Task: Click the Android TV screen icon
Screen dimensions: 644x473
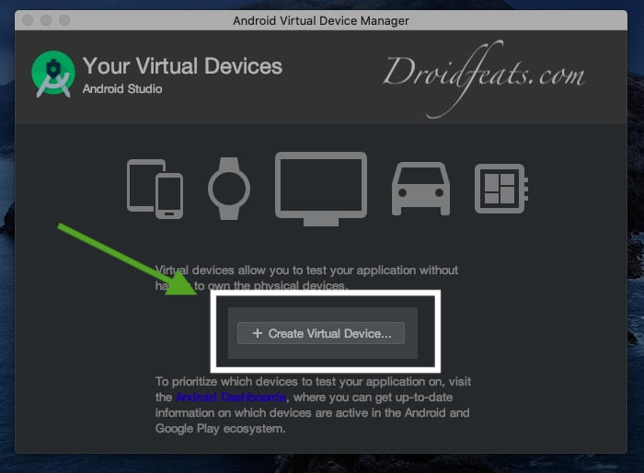Action: coord(321,189)
